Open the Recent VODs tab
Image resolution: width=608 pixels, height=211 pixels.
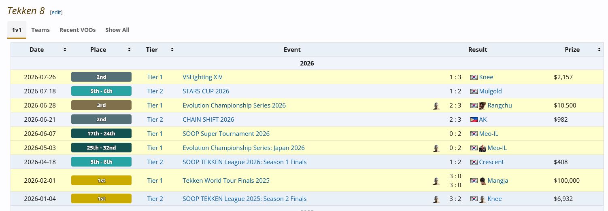click(78, 30)
